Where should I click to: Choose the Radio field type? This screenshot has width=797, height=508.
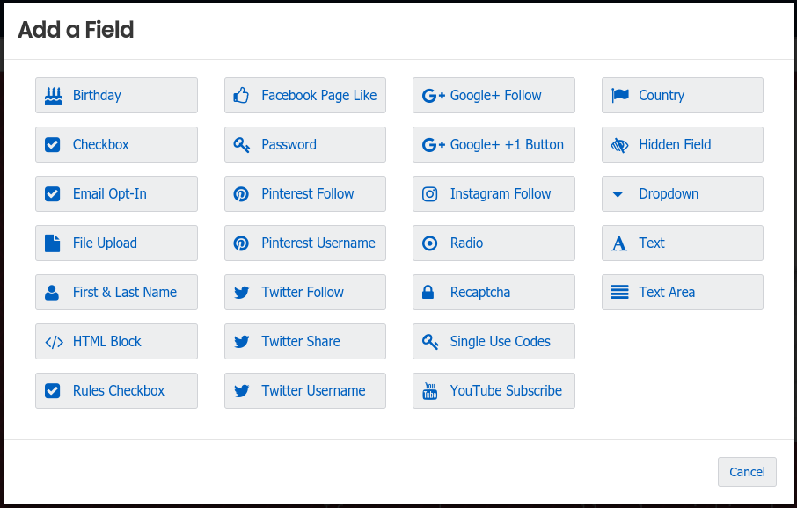click(x=494, y=243)
